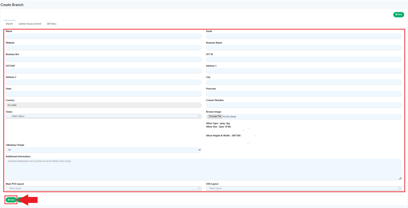408x208 pixels.
Task: Open the Status dropdown
Action: pos(104,116)
